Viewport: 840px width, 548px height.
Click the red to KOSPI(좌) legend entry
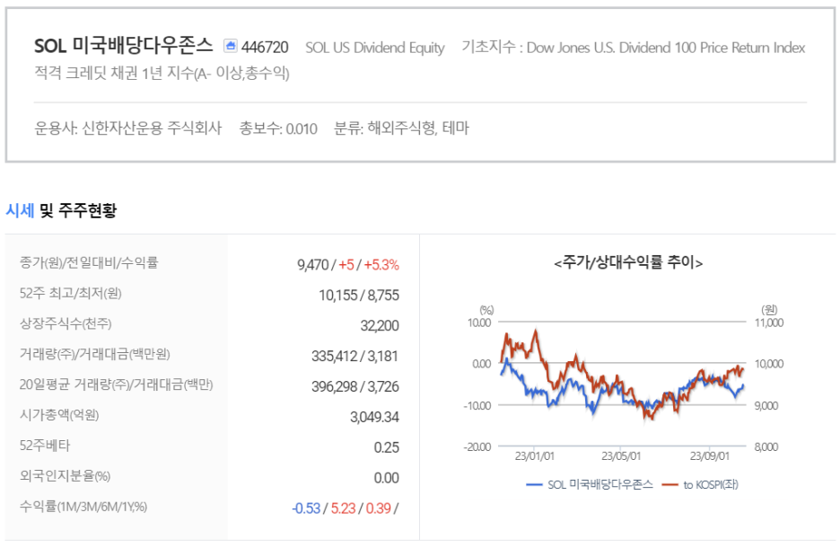click(700, 485)
